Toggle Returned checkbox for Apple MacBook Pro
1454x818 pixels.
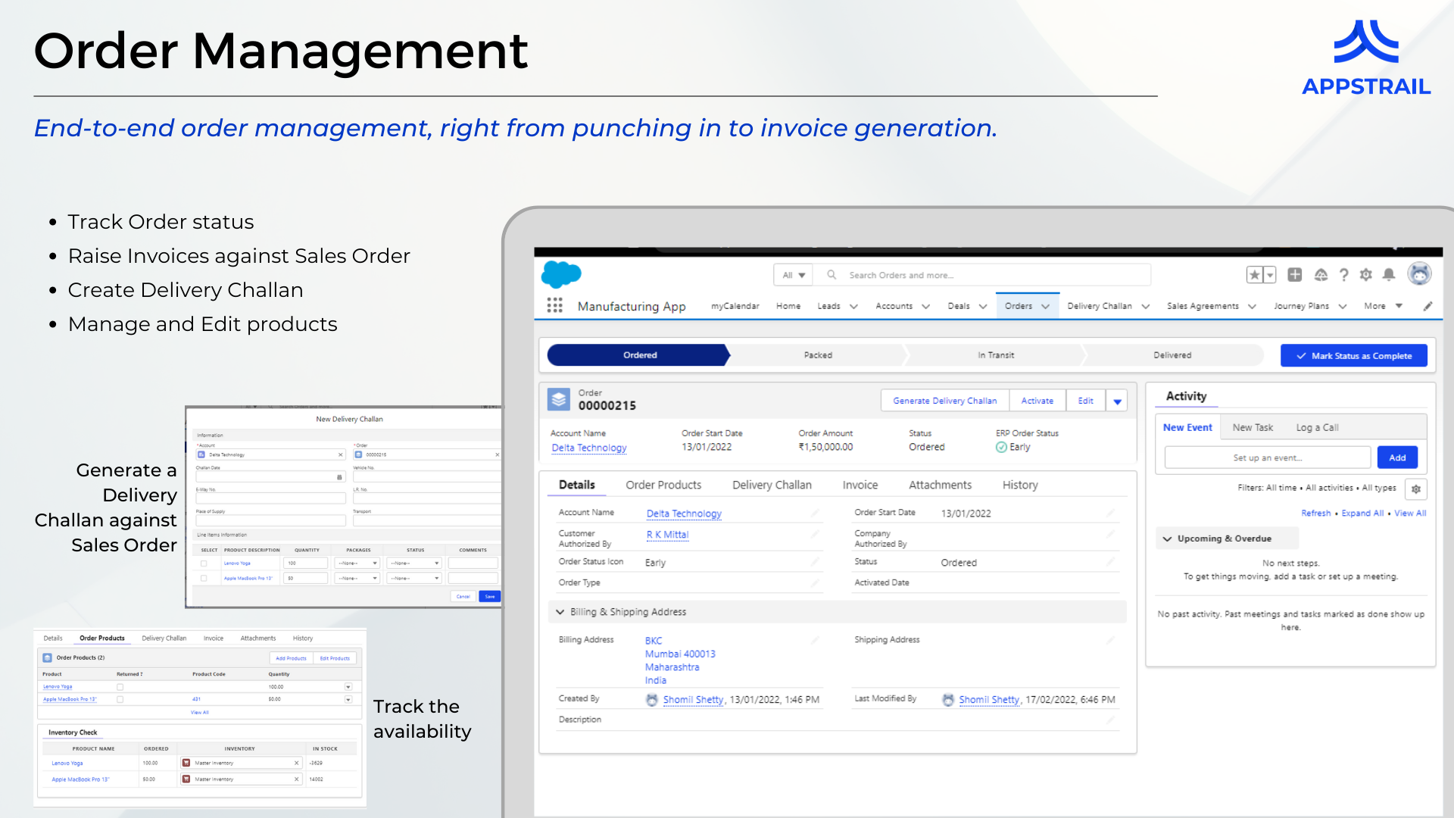(x=120, y=699)
